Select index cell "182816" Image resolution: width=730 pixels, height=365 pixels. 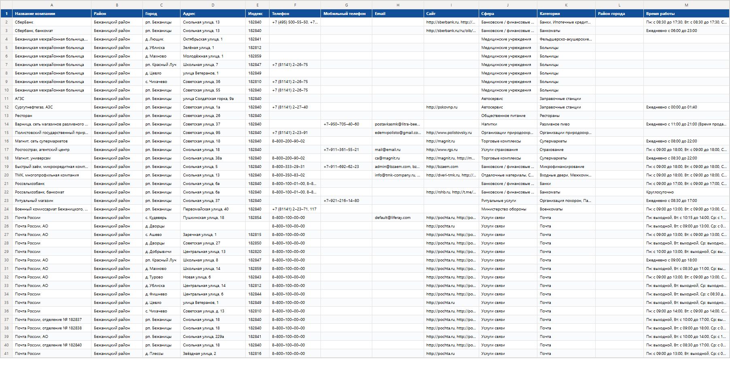[257, 354]
